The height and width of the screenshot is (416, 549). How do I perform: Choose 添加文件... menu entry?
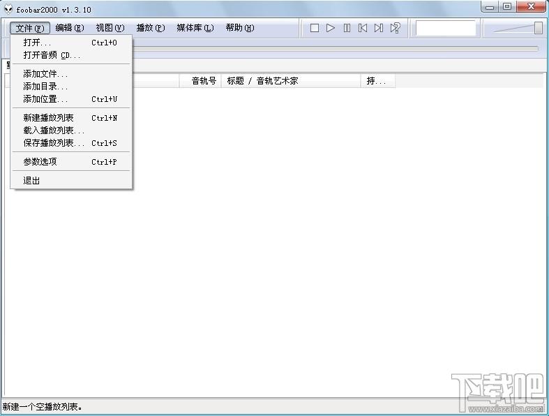(x=71, y=74)
